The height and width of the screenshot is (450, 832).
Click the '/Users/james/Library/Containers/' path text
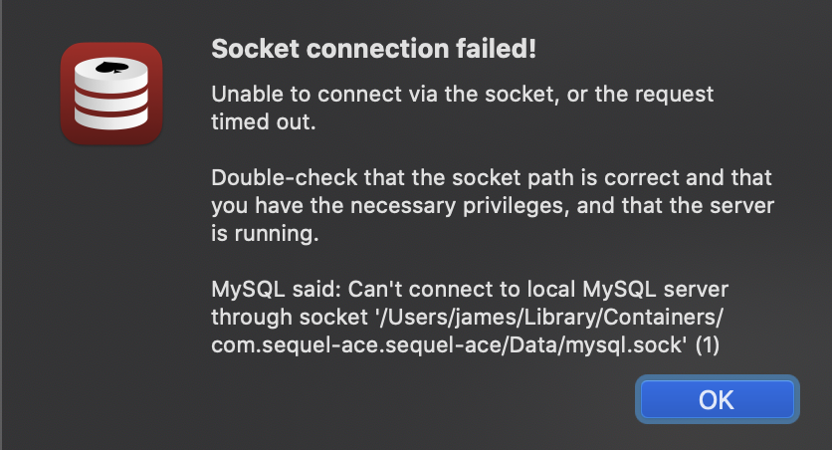[548, 318]
